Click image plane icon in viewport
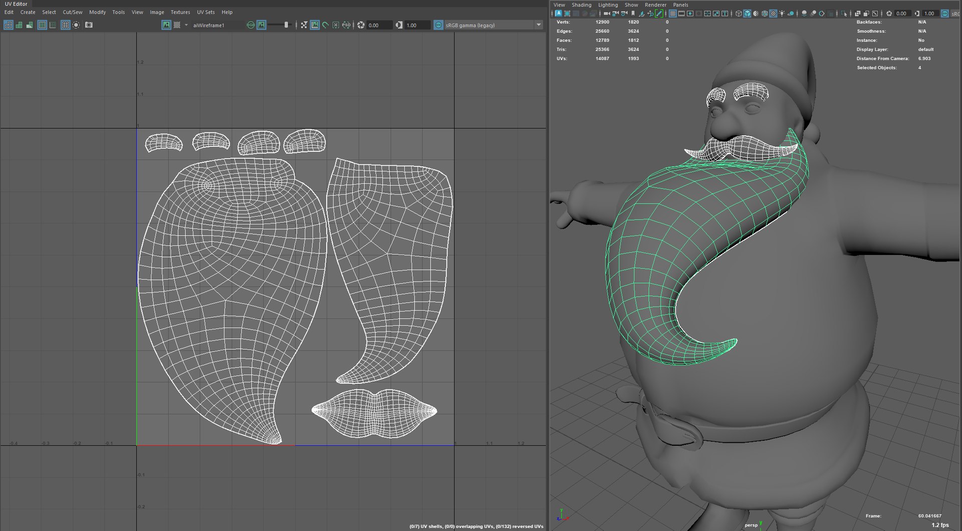The width and height of the screenshot is (962, 531). [x=642, y=14]
